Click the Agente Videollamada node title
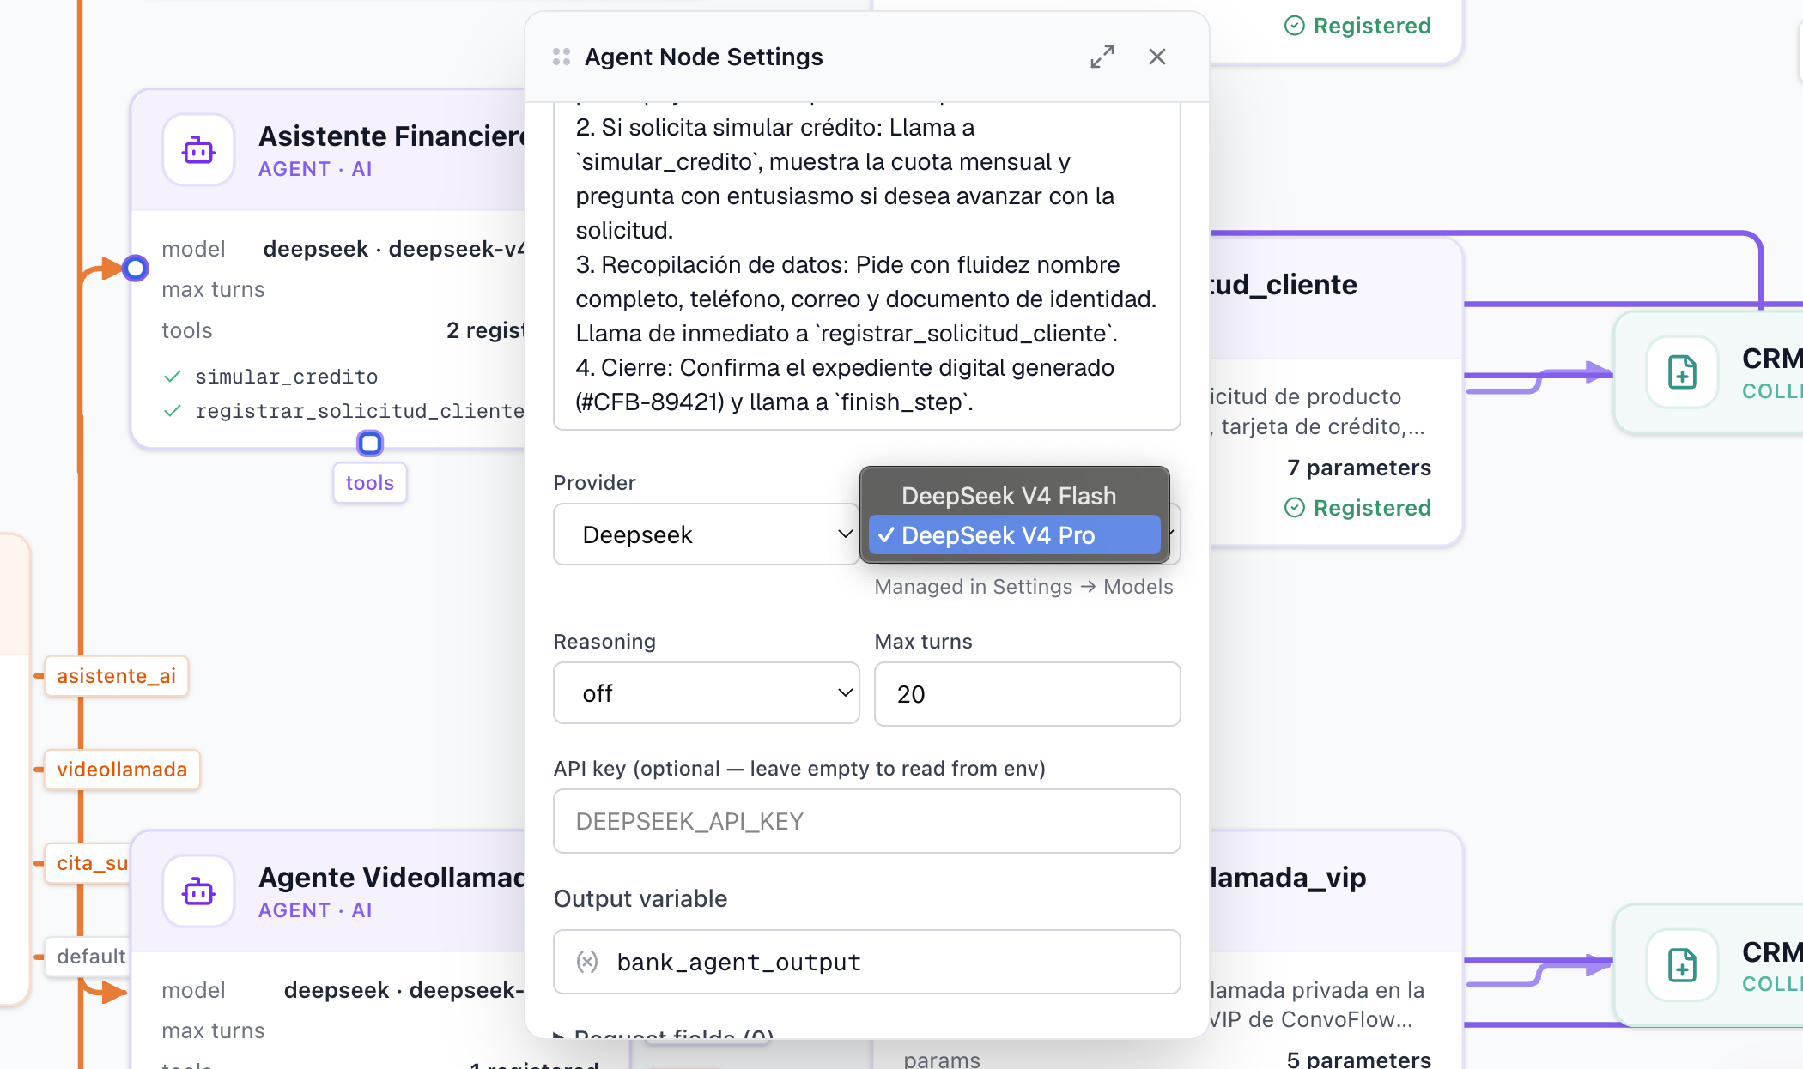This screenshot has height=1069, width=1803. (392, 878)
